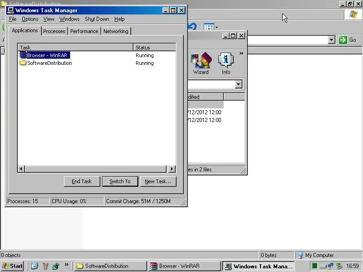Click the WinRAR status bar files count
The image size is (363, 272).
(200, 170)
